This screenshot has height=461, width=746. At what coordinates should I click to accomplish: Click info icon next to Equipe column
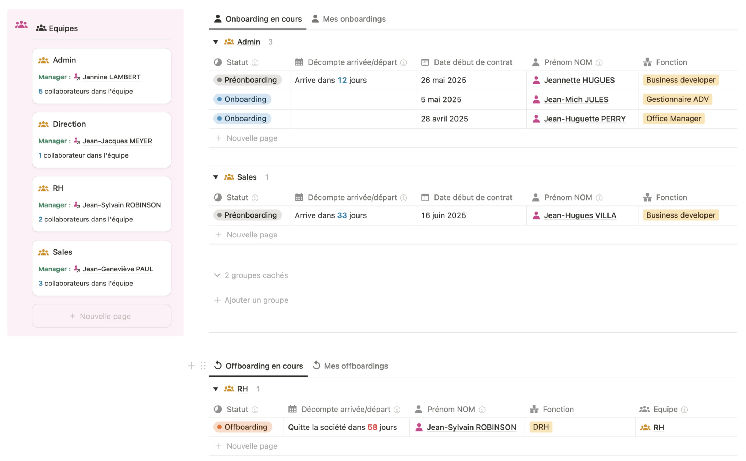(x=685, y=410)
